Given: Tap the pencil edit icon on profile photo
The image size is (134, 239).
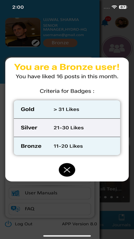Looking at the screenshot, I should click(36, 43).
